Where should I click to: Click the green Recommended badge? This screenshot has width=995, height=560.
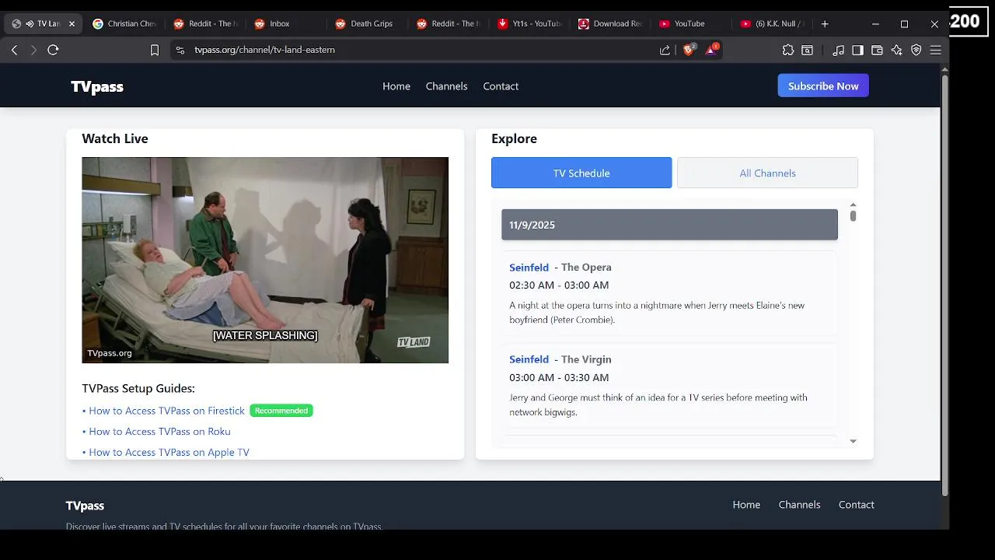coord(281,411)
